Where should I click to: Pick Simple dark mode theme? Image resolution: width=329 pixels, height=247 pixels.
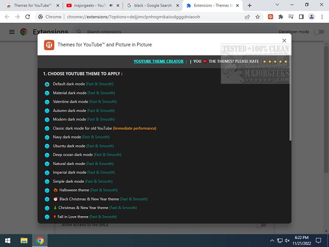coord(47,181)
